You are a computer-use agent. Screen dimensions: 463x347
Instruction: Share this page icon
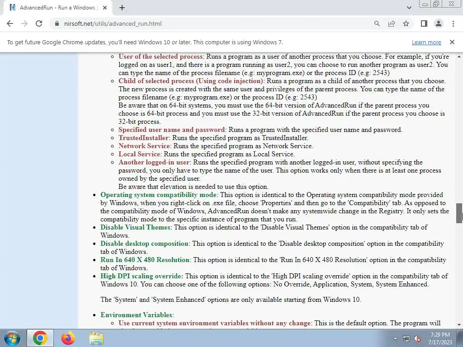click(x=392, y=23)
